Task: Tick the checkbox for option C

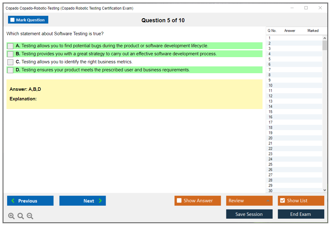Action: tap(11, 62)
